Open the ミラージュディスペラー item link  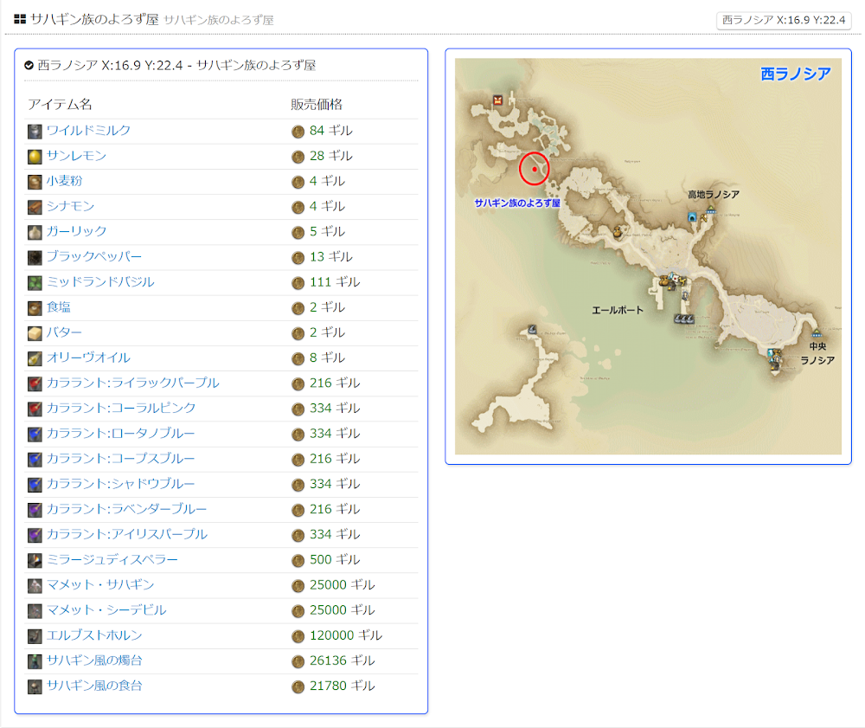(112, 560)
